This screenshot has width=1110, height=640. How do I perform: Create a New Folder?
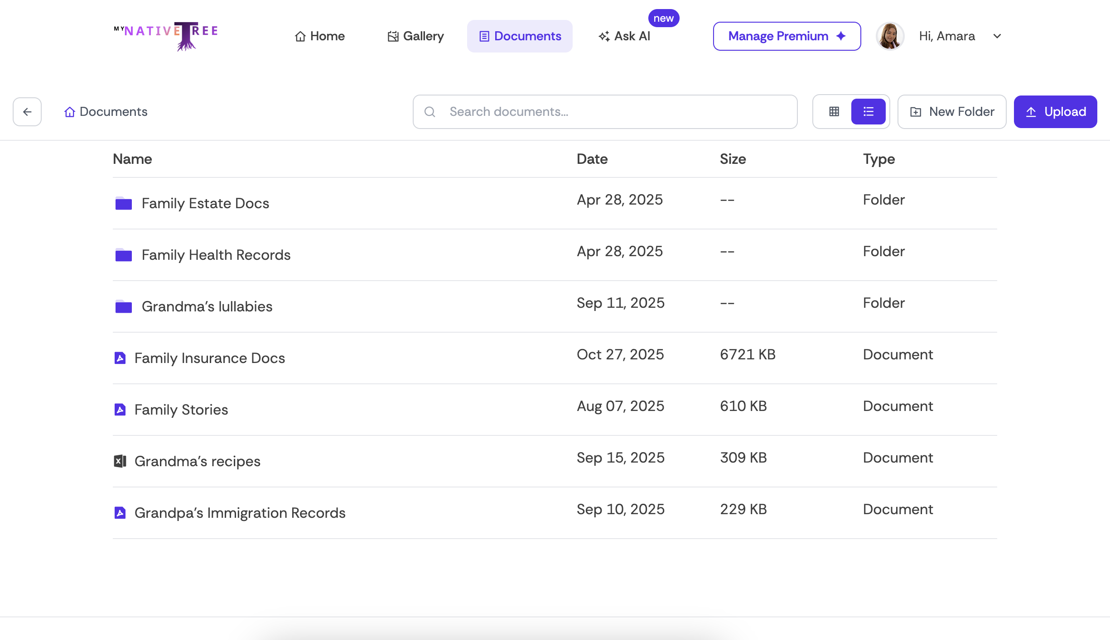[952, 112]
